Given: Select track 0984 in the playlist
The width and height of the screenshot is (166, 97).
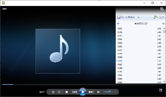Looking at the screenshot, I should [139, 75].
